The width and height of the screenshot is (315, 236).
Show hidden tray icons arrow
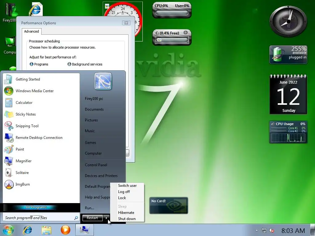point(257,230)
